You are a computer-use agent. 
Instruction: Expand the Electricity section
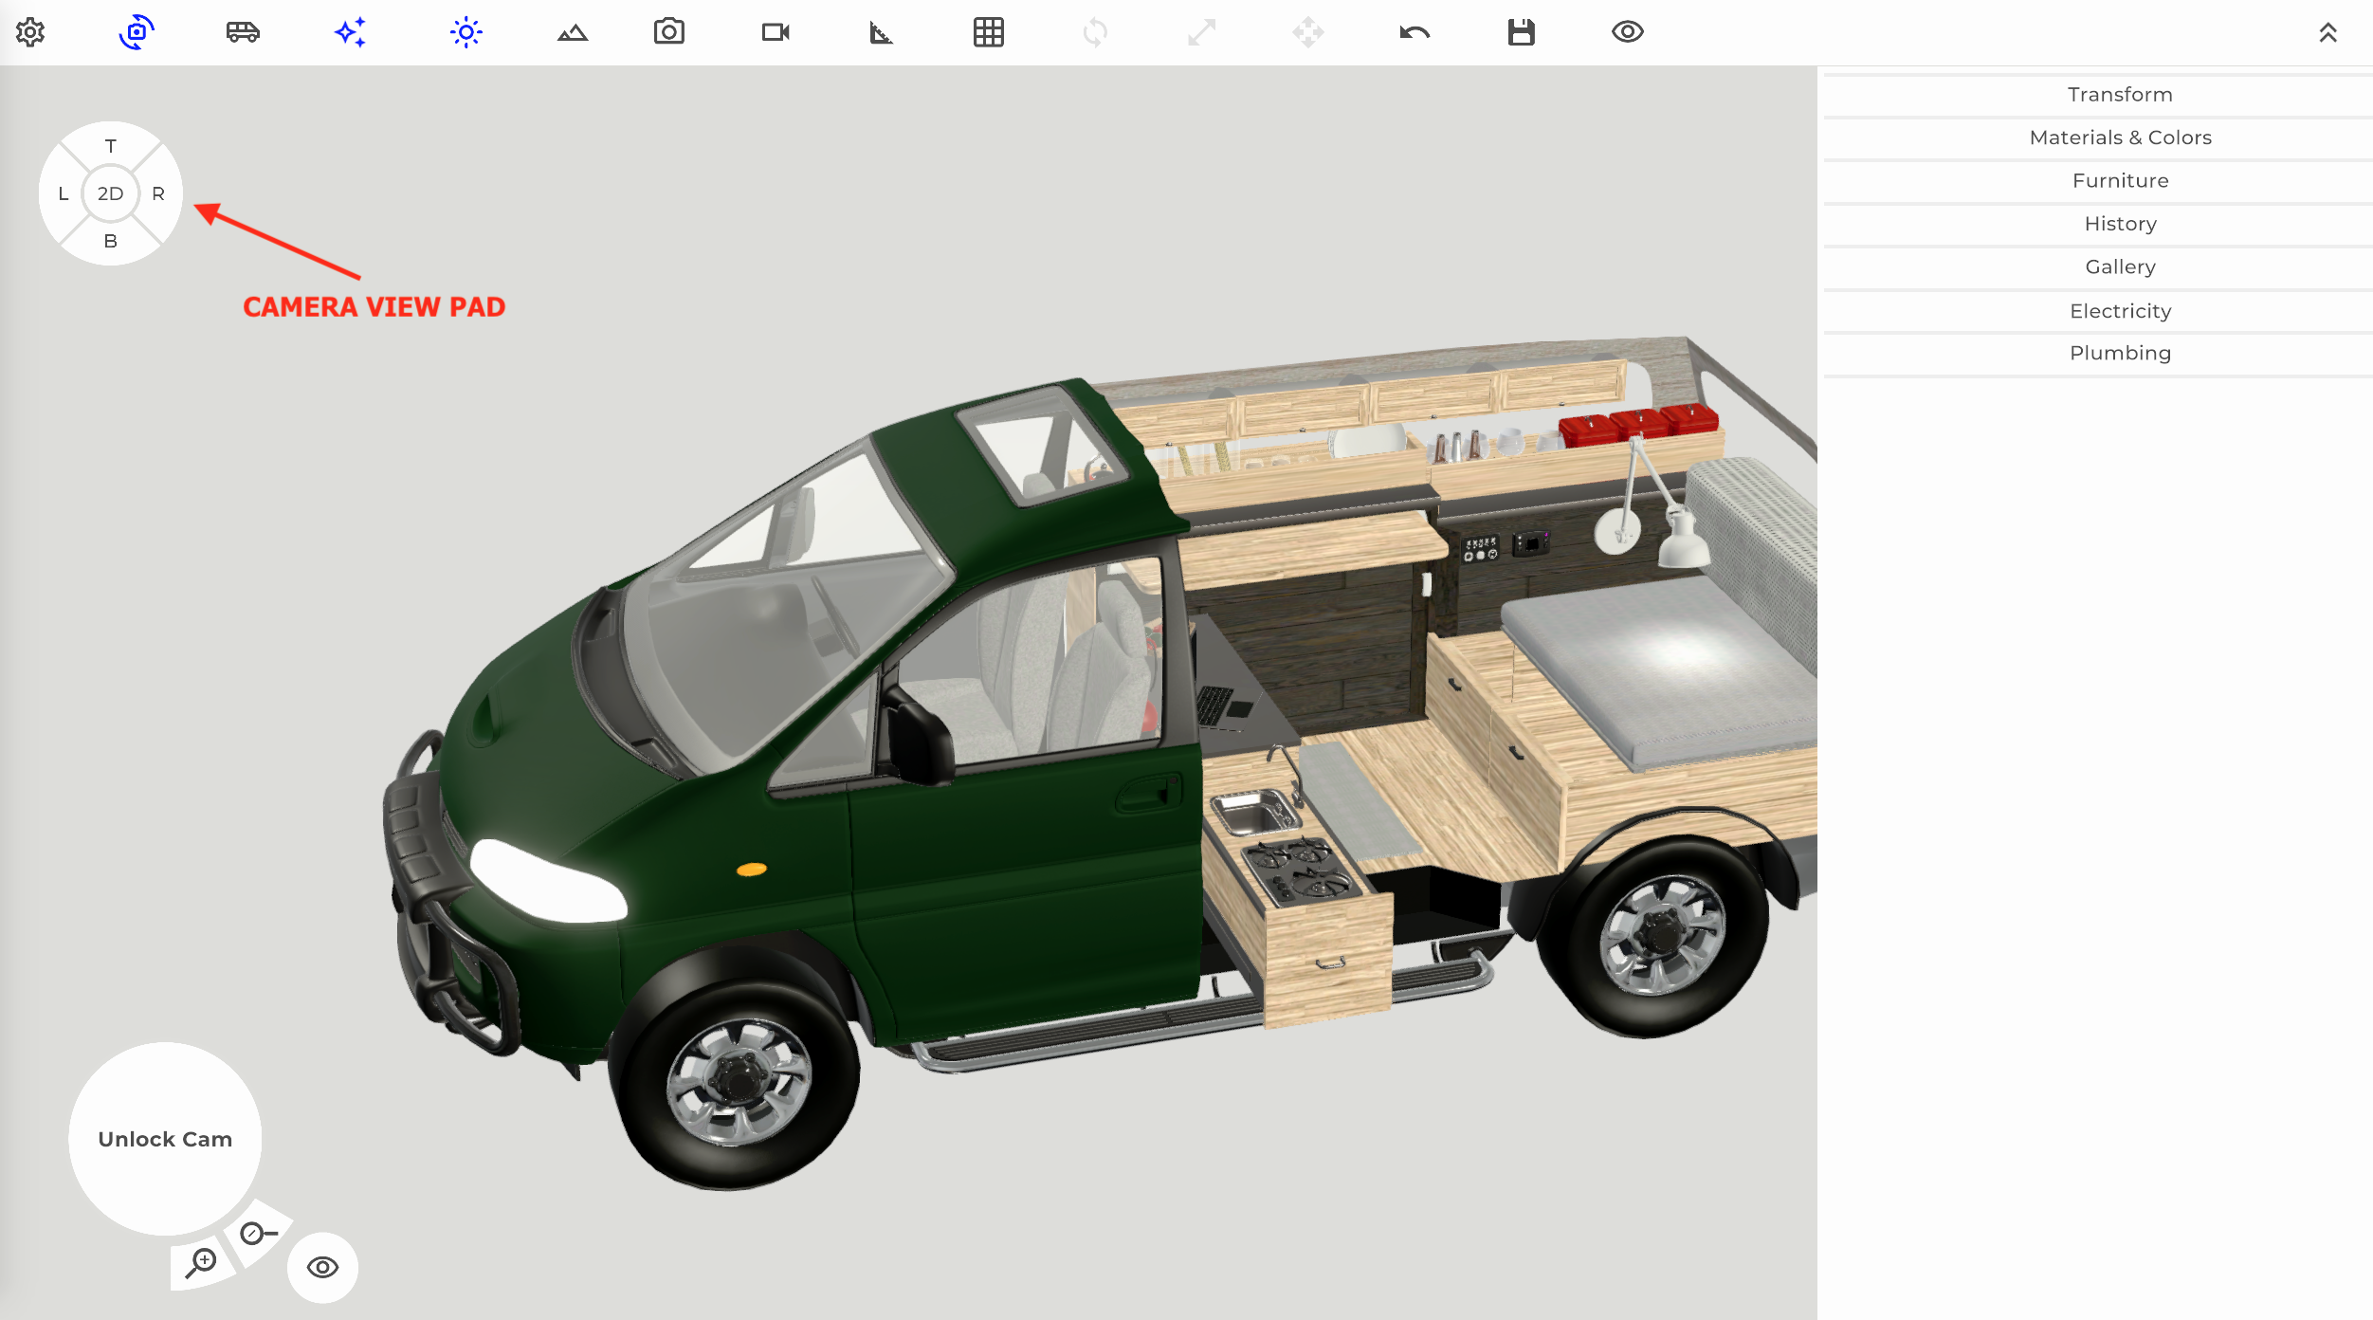(x=2120, y=310)
